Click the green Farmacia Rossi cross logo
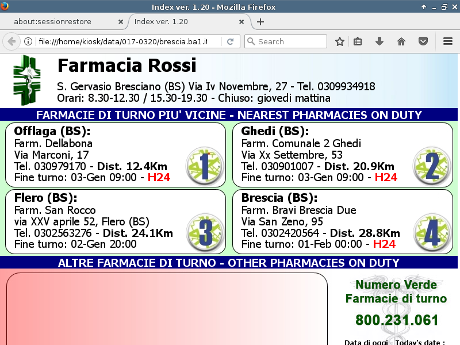460x345 pixels. tap(28, 80)
